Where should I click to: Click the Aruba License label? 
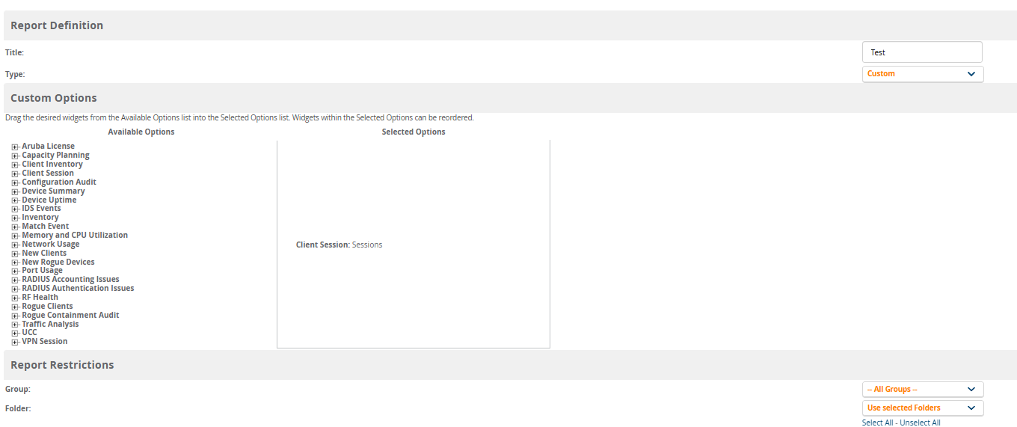[x=48, y=146]
